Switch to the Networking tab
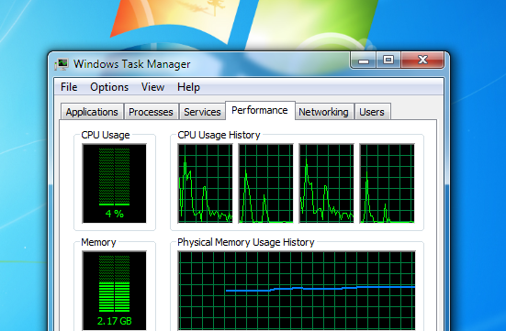 [x=323, y=112]
